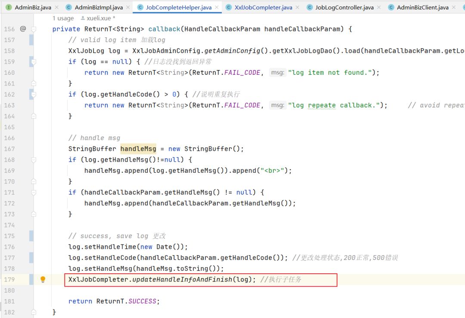Screen dimensions: 465x318
Task: Click line number 179 in the gutter
Action: tap(9, 279)
